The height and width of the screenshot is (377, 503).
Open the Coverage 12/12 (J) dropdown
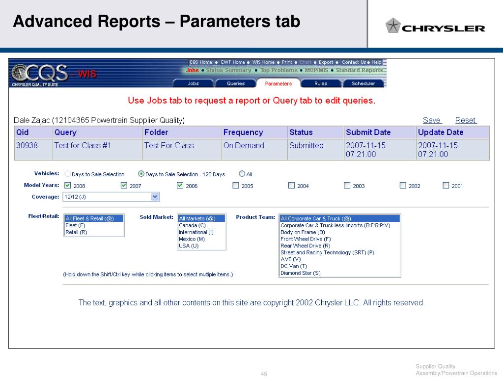point(111,197)
